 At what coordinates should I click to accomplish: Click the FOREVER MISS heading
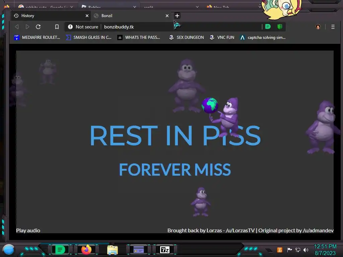click(x=175, y=170)
